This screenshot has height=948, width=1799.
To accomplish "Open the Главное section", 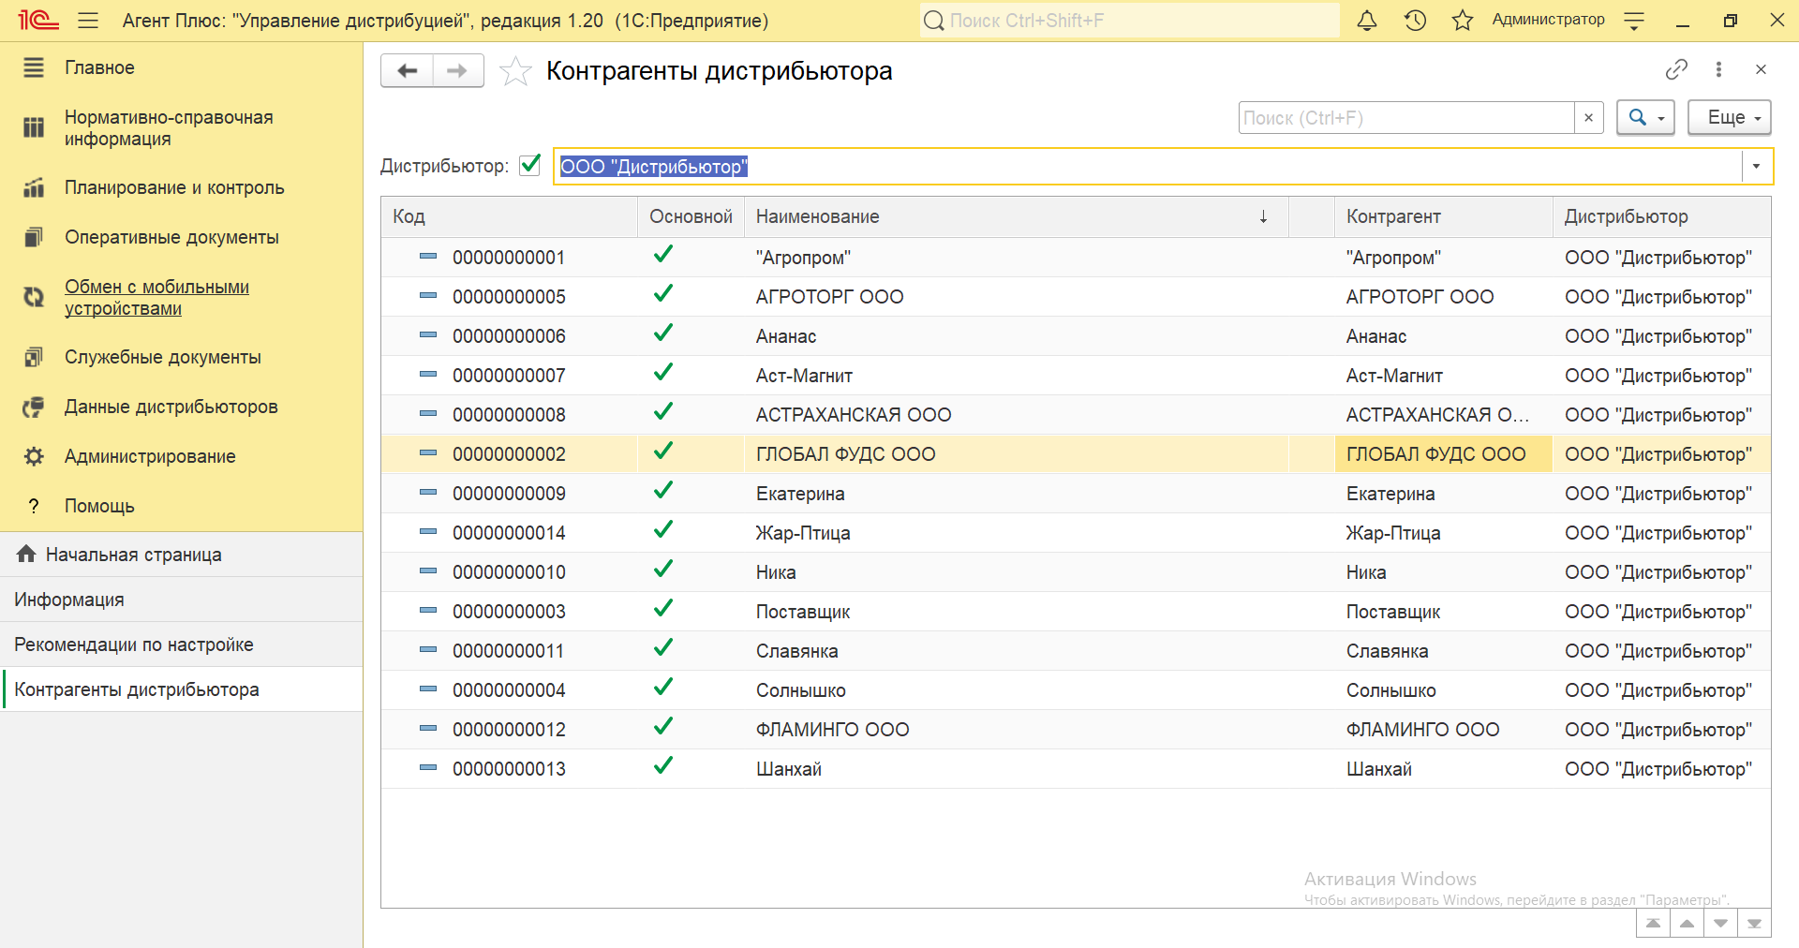I will 99,67.
